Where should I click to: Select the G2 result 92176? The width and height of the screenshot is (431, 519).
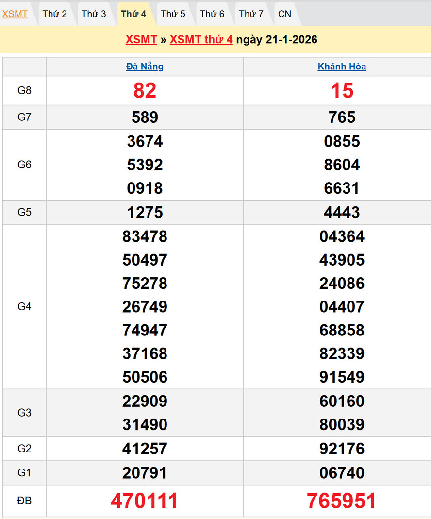pyautogui.click(x=342, y=449)
